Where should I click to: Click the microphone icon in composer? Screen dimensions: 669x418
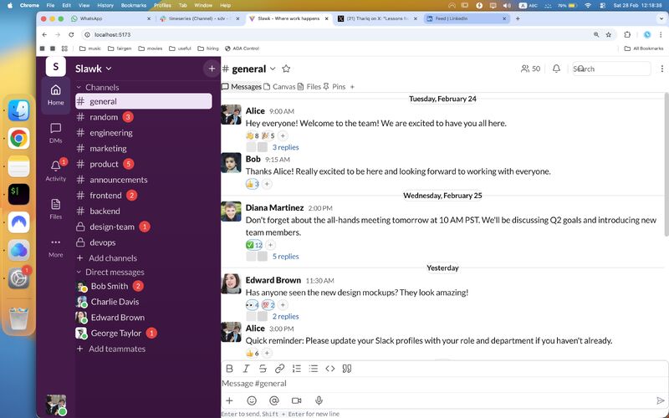click(x=319, y=400)
